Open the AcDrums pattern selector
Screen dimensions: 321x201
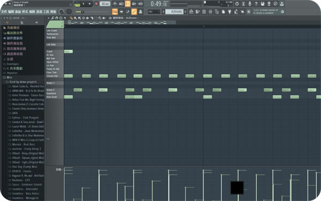[x=174, y=12]
